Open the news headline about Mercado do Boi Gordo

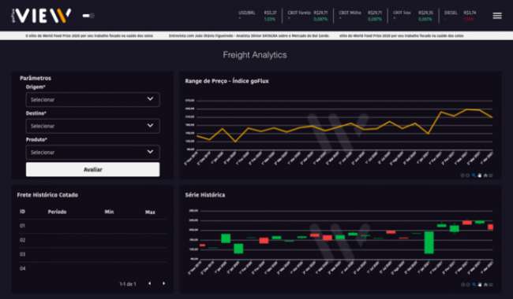click(x=249, y=35)
